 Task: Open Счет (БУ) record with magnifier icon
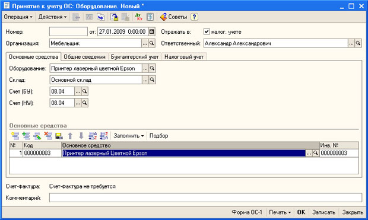coord(85,91)
